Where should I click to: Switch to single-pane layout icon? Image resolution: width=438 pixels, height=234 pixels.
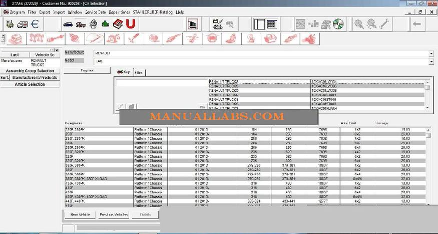click(259, 24)
